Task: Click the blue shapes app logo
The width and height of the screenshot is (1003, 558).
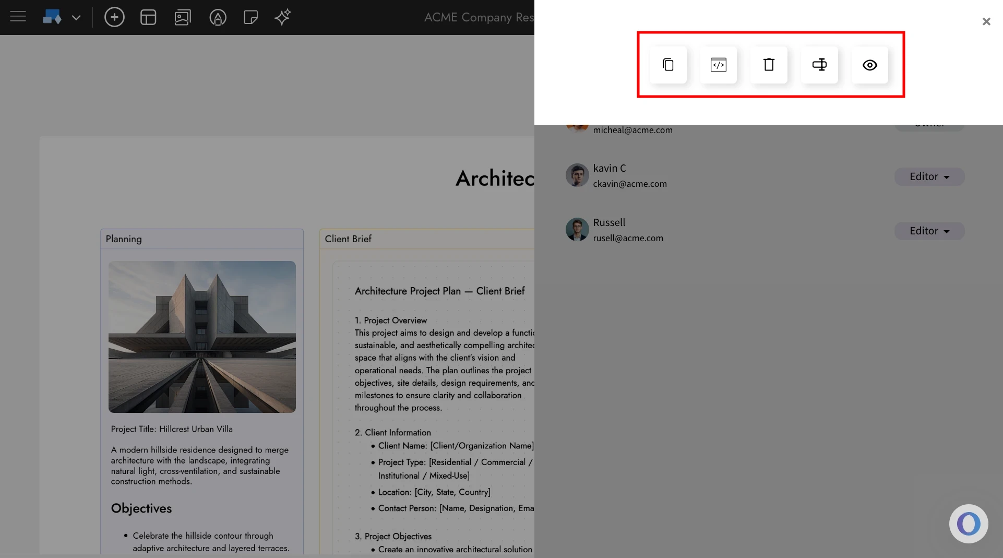Action: 52,16
